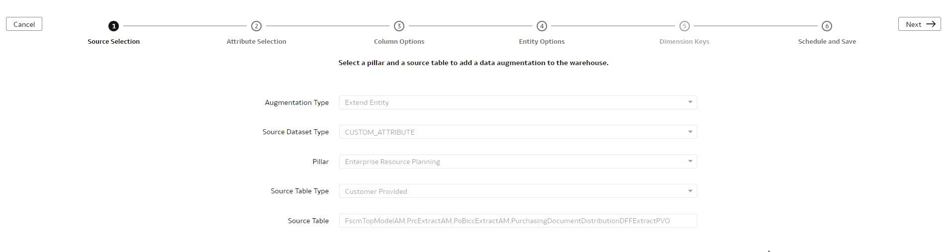Click the step 5 circle icon
Image resolution: width=951 pixels, height=252 pixels.
click(684, 26)
